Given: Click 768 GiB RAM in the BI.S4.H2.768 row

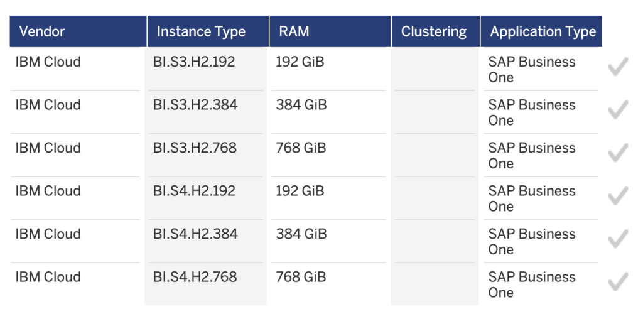Looking at the screenshot, I should (x=301, y=277).
